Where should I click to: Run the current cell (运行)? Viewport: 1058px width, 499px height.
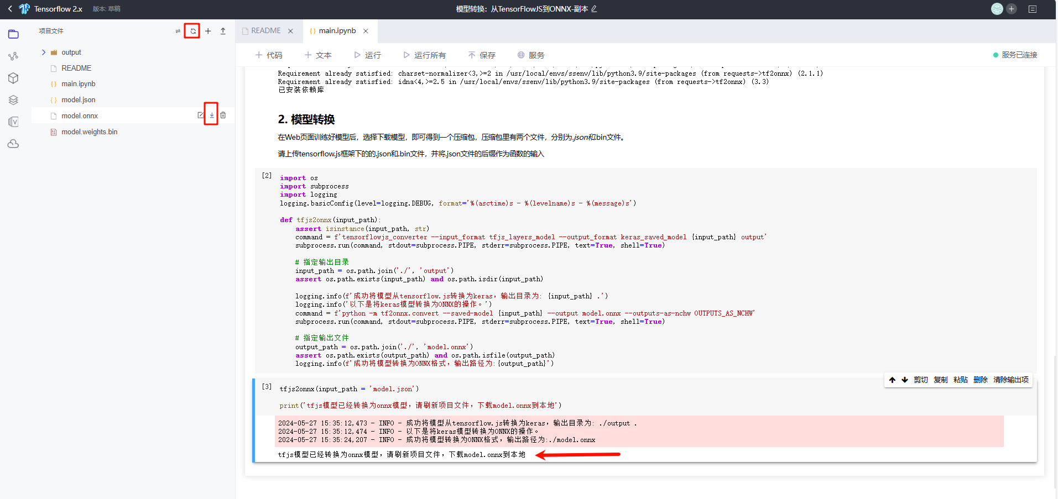pyautogui.click(x=367, y=55)
